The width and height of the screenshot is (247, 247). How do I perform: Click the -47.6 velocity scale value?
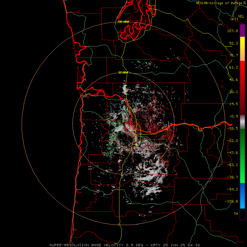pos(232,153)
